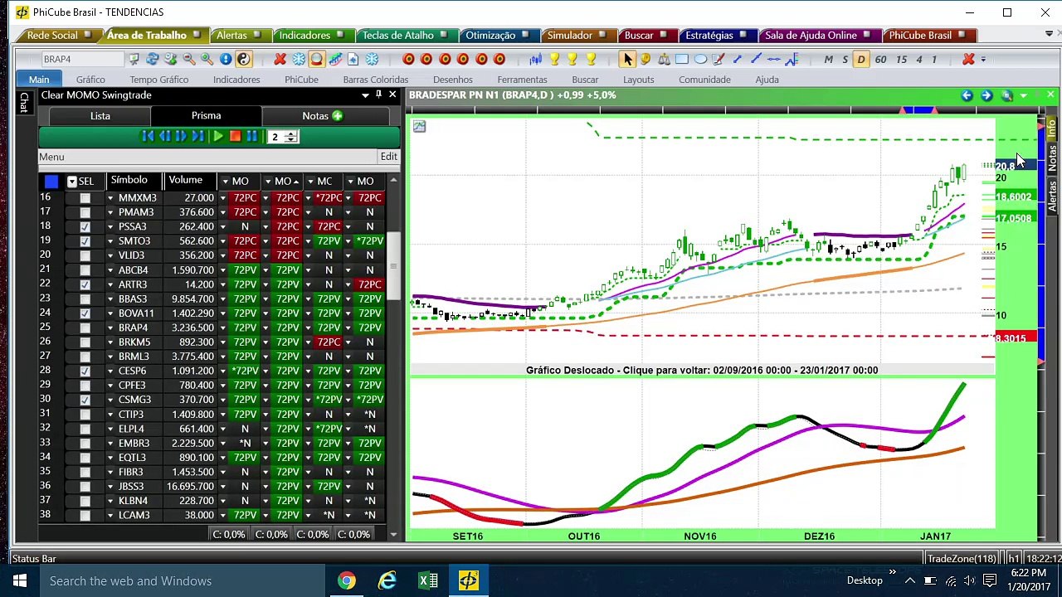1062x597 pixels.
Task: Select the diagonal trend line tool
Action: (x=756, y=59)
